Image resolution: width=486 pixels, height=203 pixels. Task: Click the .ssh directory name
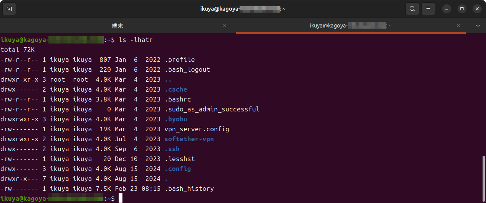point(172,149)
